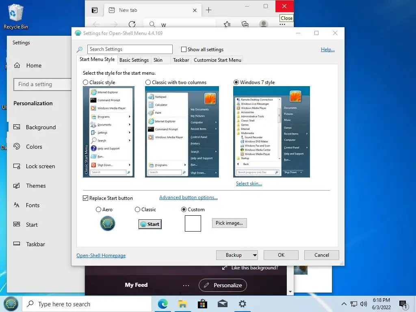Screen dimensions: 416x312
Task: Open the Recycle Bin desktop icon
Action: point(16,16)
